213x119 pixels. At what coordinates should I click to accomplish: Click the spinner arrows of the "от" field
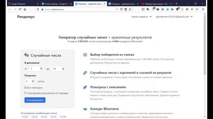(x=41, y=68)
